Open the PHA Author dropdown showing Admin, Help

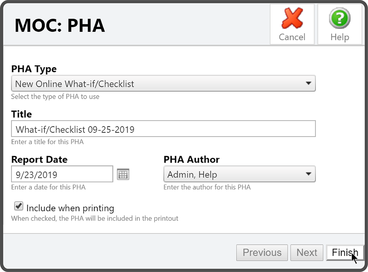239,174
